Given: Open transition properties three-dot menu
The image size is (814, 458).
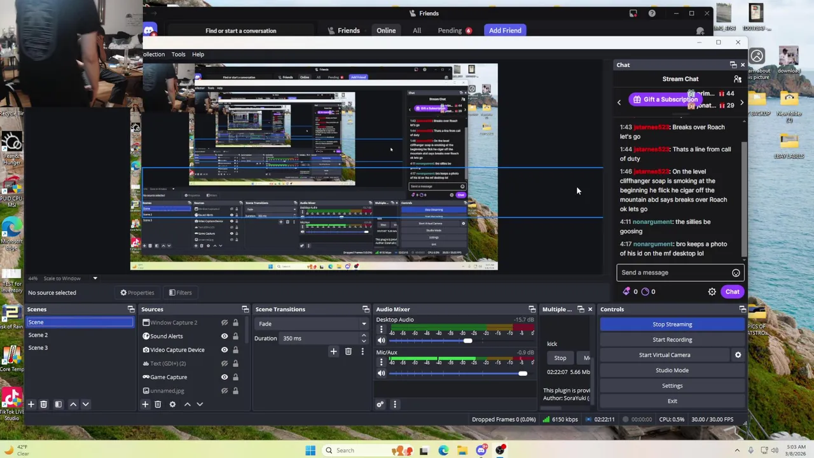Looking at the screenshot, I should coord(362,351).
